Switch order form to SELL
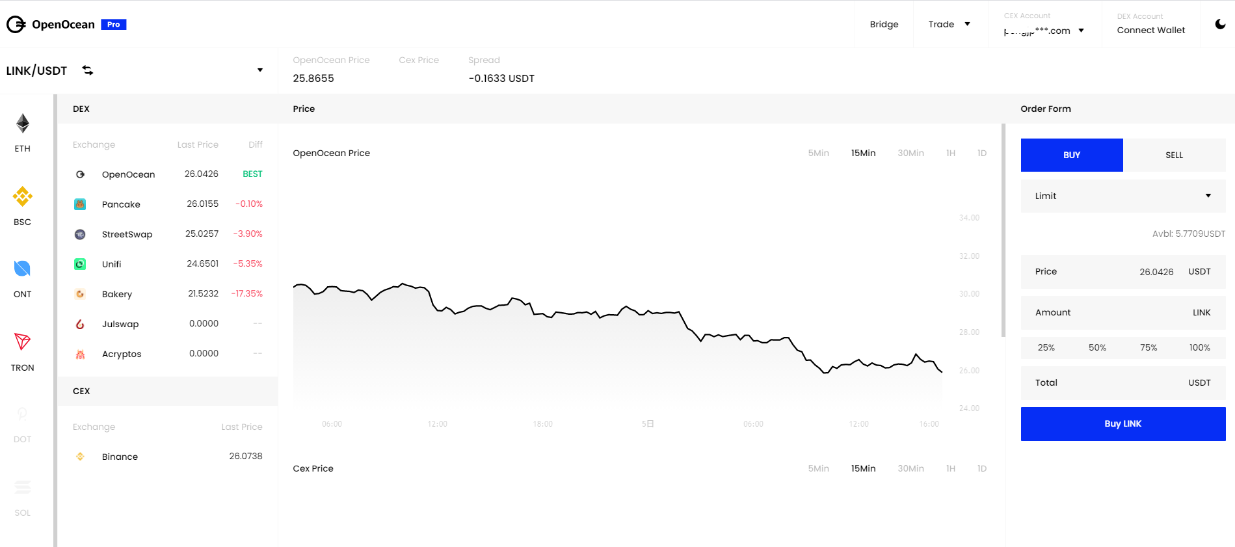This screenshot has height=547, width=1235. (x=1174, y=155)
